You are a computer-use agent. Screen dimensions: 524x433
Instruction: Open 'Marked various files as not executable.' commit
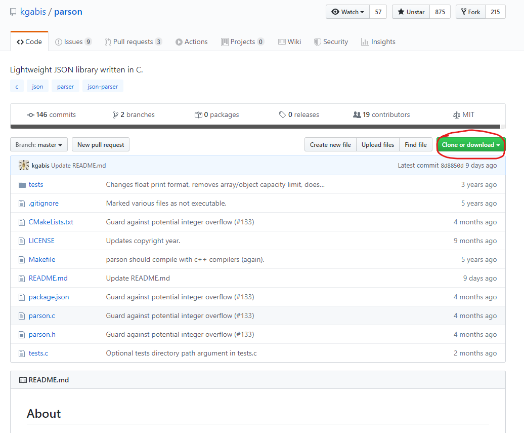(x=166, y=204)
